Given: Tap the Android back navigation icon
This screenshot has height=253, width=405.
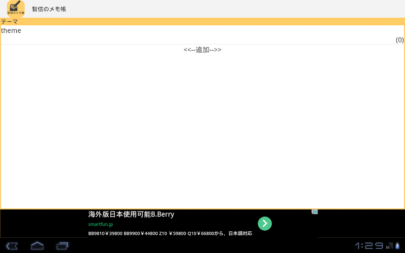Looking at the screenshot, I should [12, 246].
